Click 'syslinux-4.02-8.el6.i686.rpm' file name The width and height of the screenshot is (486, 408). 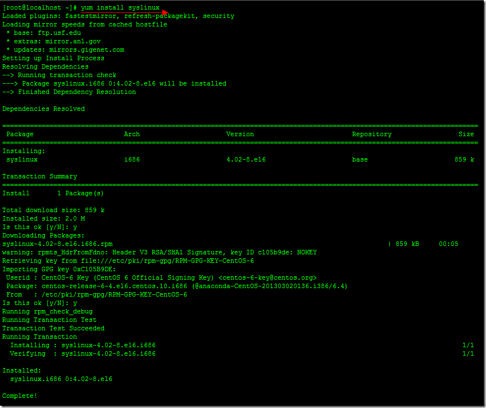pyautogui.click(x=57, y=244)
